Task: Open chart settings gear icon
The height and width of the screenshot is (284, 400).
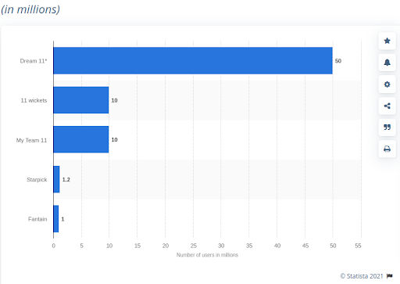Action: pos(387,84)
